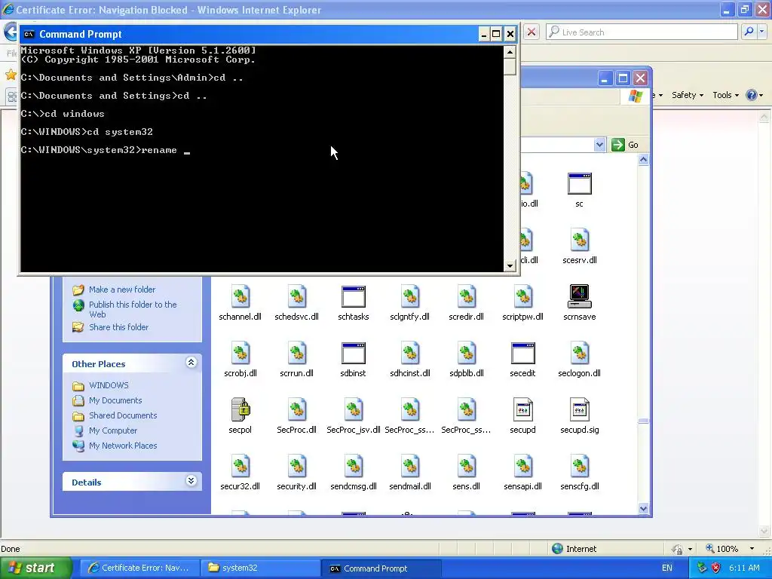
Task: Select the sdhcinst.dll file icon
Action: [x=410, y=354]
